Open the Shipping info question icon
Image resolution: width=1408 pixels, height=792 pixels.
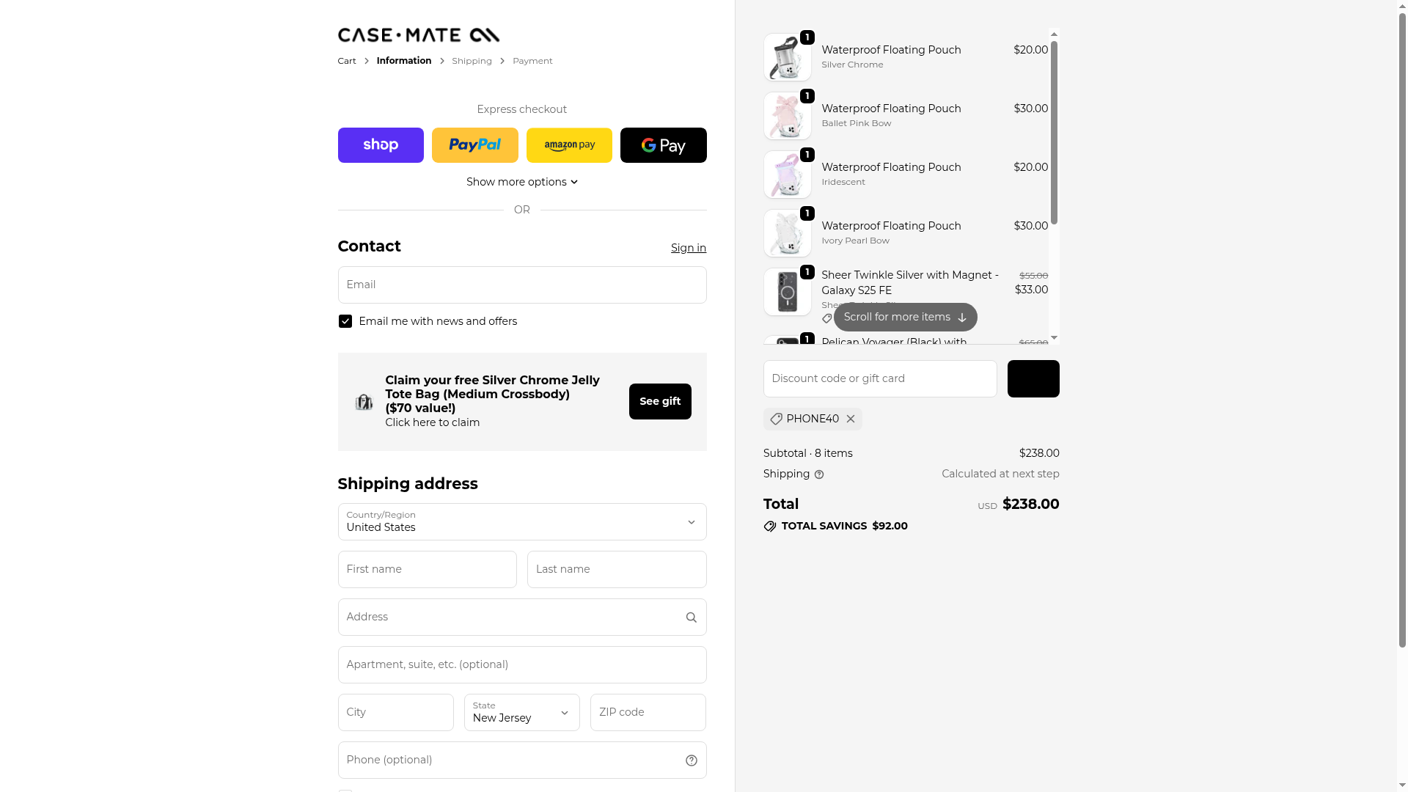(819, 474)
